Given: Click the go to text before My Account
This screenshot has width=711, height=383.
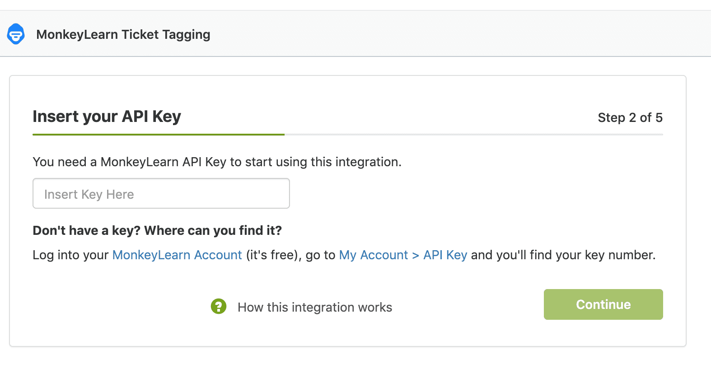Looking at the screenshot, I should (x=320, y=255).
